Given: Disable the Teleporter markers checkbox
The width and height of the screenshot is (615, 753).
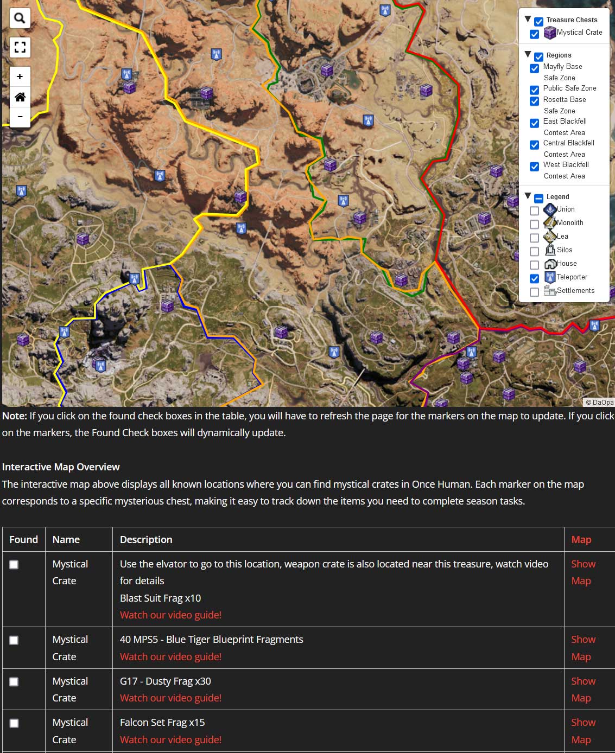Looking at the screenshot, I should (534, 278).
